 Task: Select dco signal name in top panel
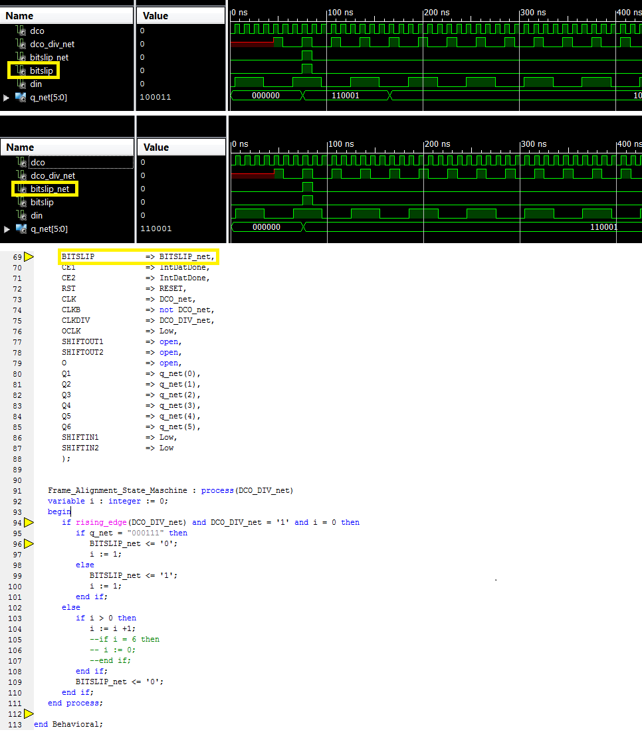coord(37,31)
